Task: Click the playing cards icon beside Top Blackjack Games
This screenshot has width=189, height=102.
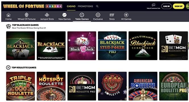Action: [9, 26]
